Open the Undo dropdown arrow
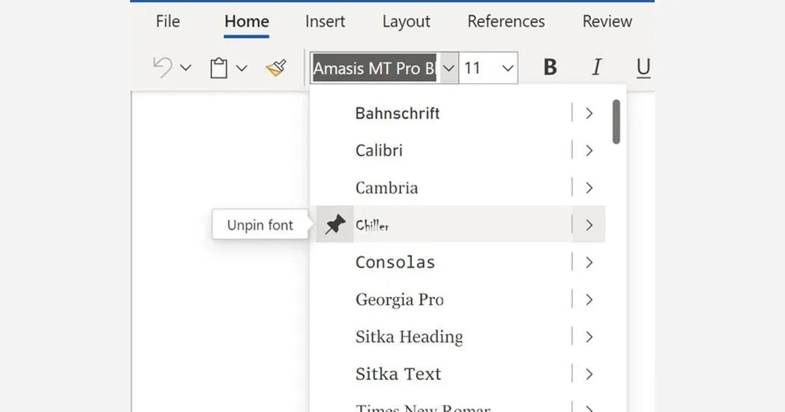785x412 pixels. click(x=186, y=67)
